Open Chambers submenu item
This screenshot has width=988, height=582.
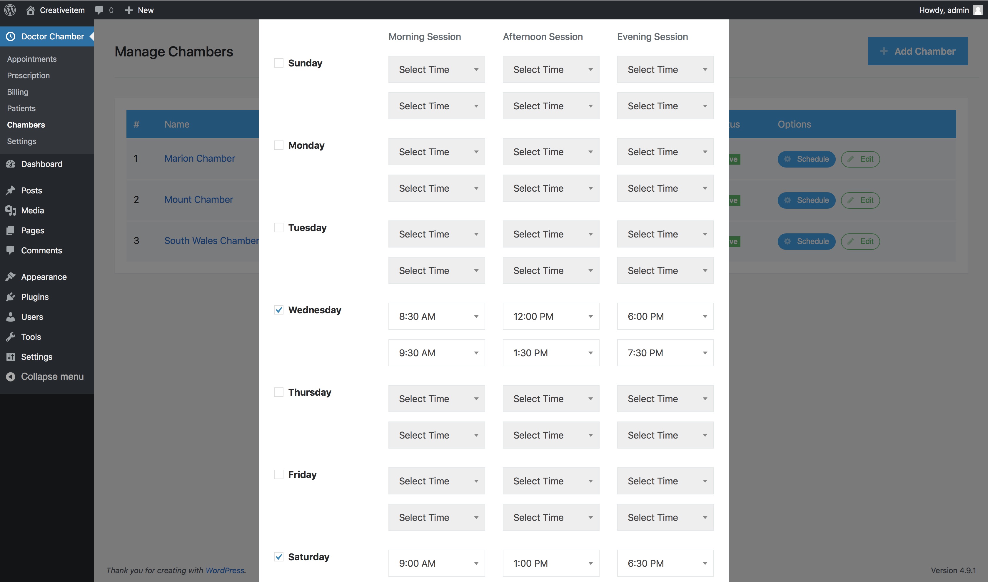point(26,125)
